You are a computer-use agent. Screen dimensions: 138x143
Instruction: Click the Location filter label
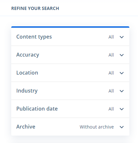[x=27, y=73]
